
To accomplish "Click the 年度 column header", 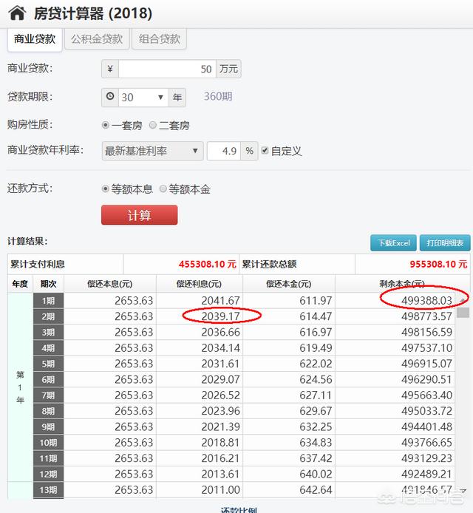I will pos(20,284).
